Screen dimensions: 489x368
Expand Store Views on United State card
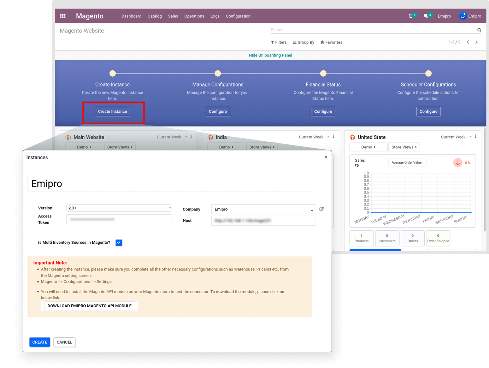click(404, 147)
